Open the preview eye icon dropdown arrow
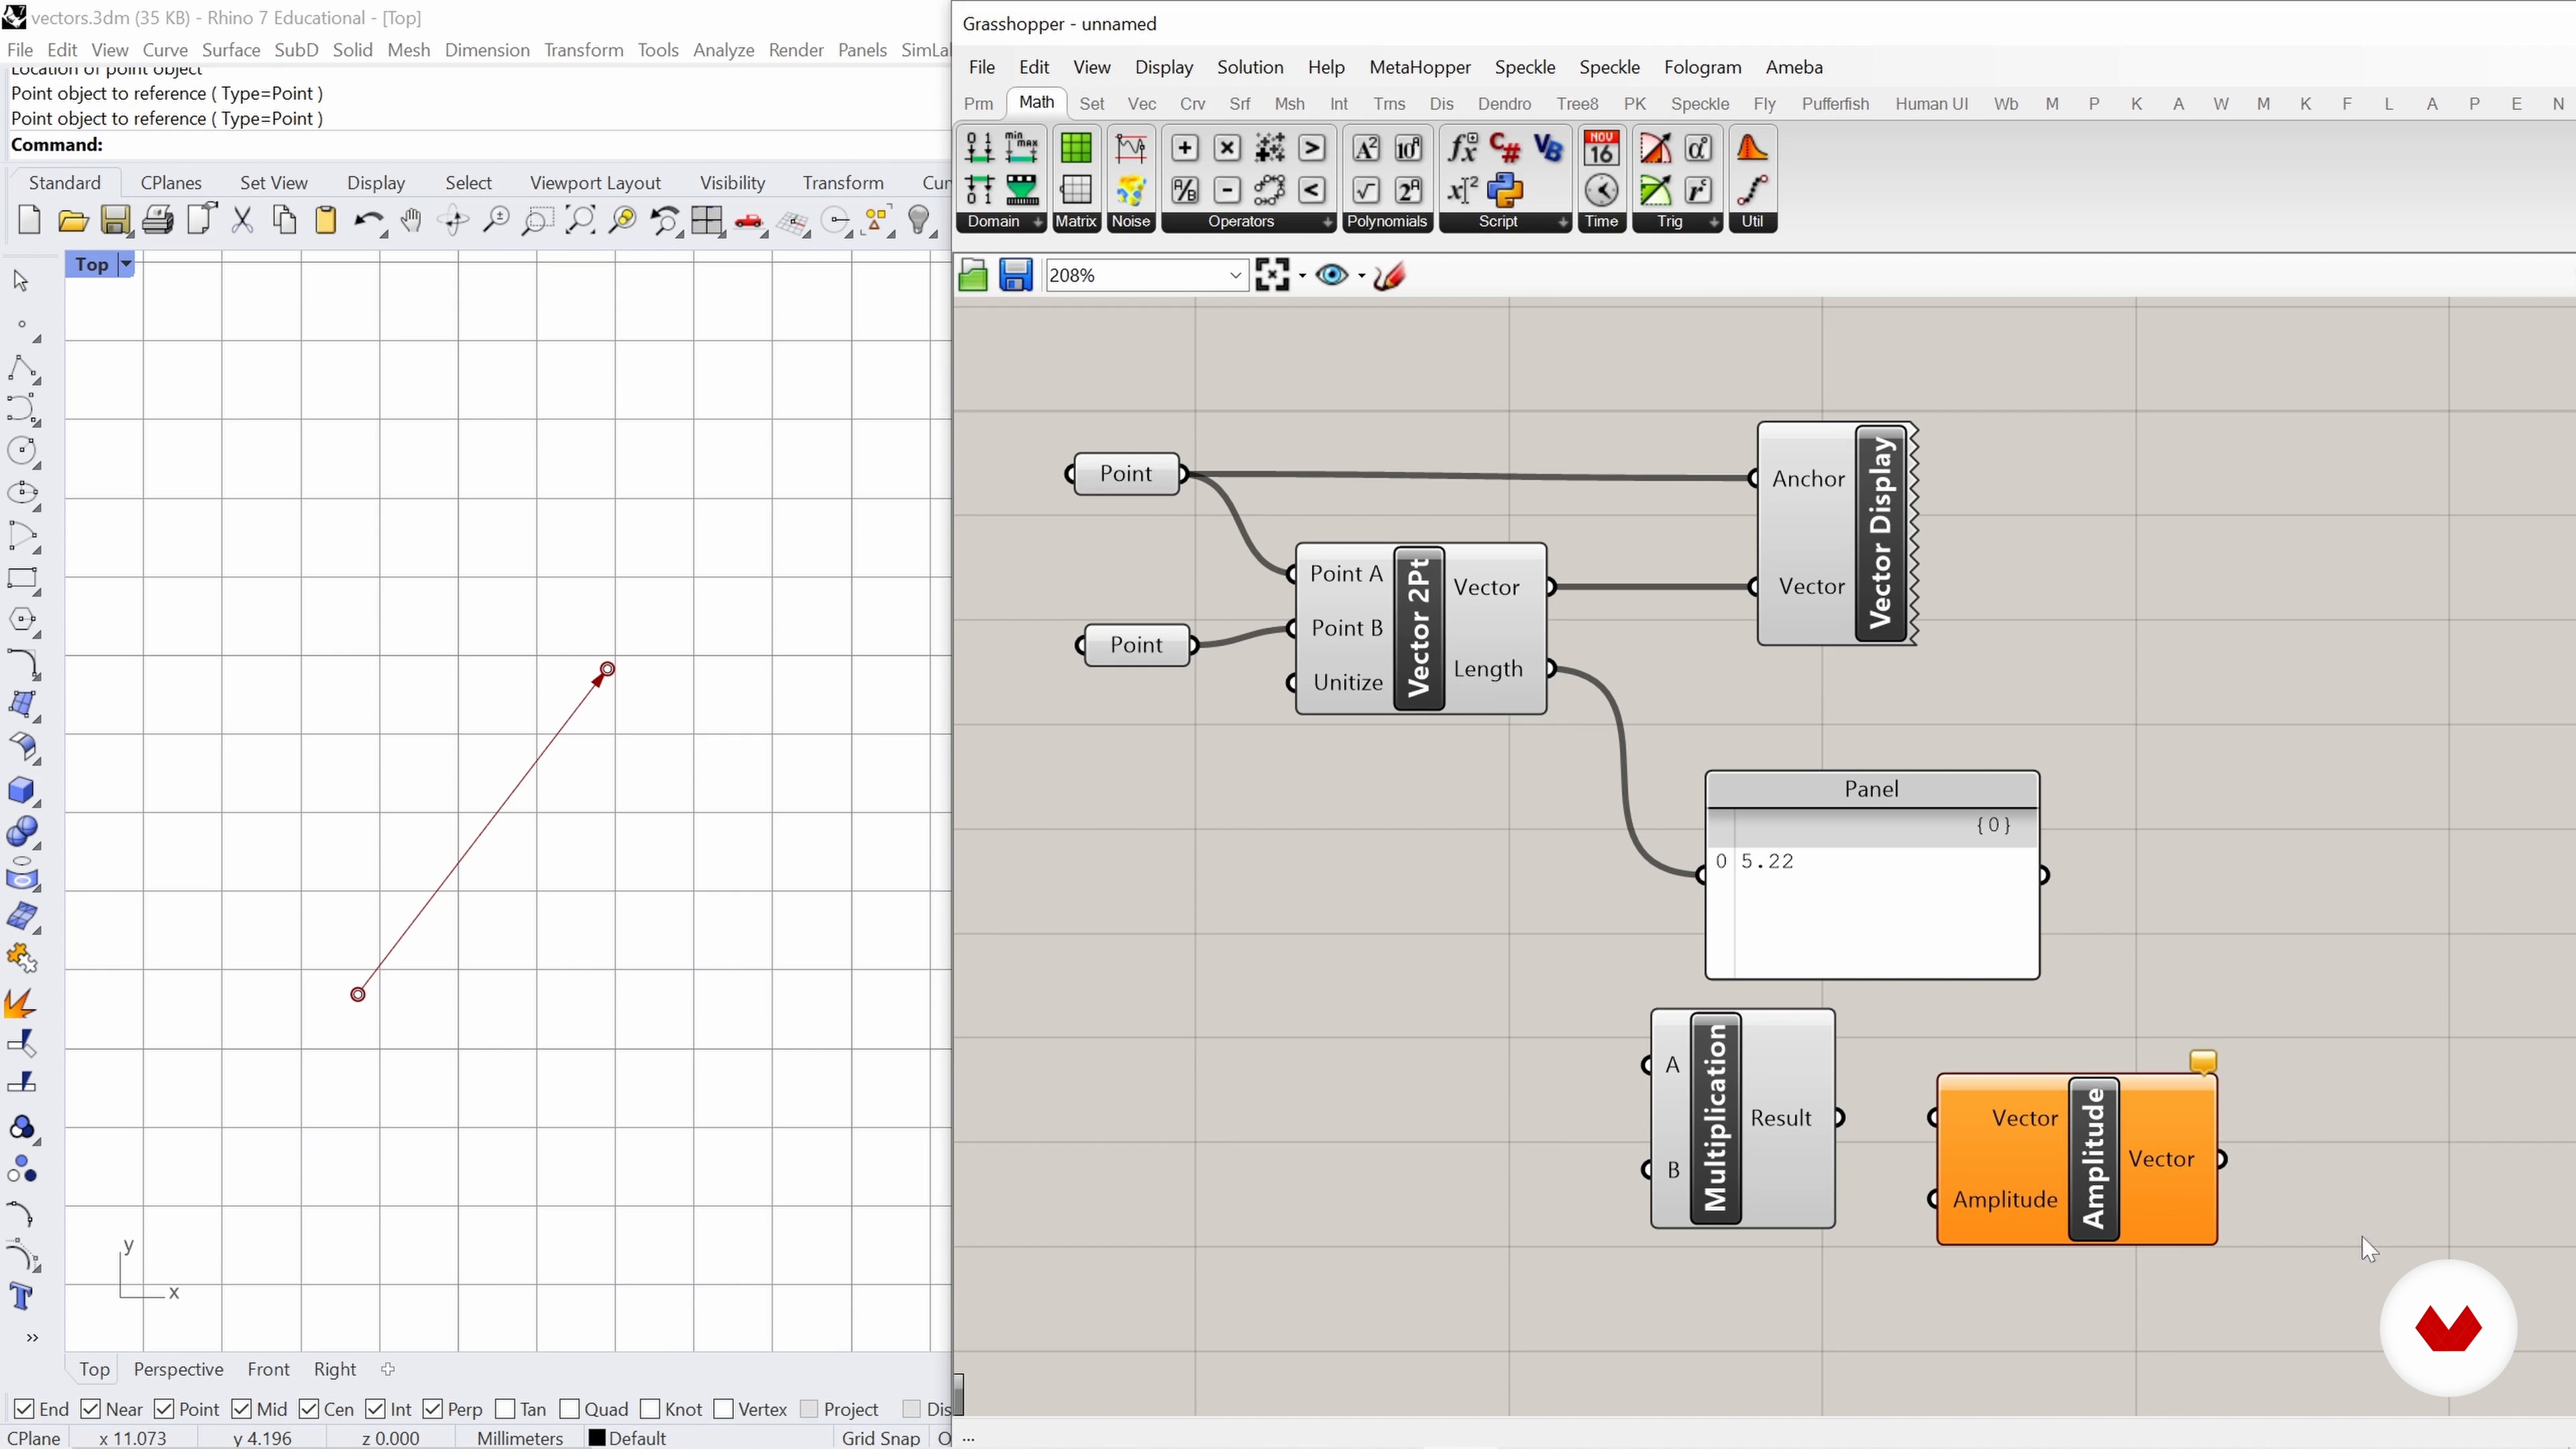Screen dimensions: 2576x1449 tap(1361, 276)
